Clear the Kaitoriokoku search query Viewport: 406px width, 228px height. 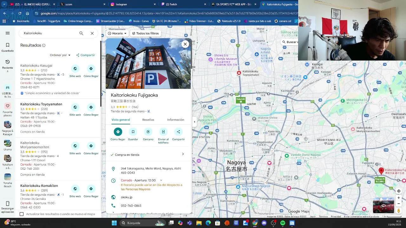pos(92,33)
